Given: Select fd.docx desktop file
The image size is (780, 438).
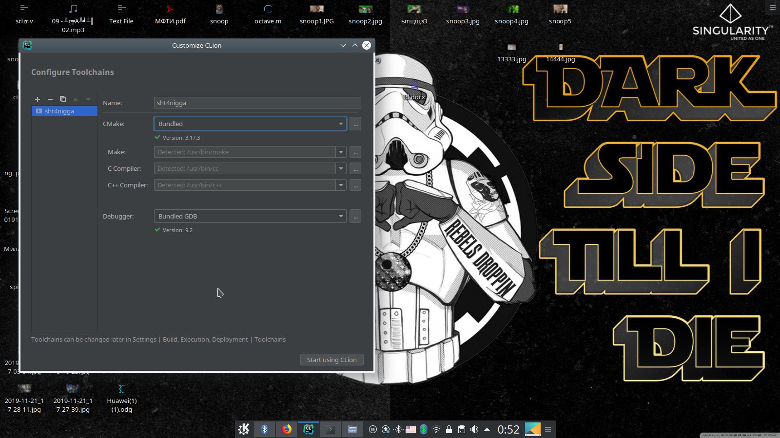Looking at the screenshot, I should 414,91.
